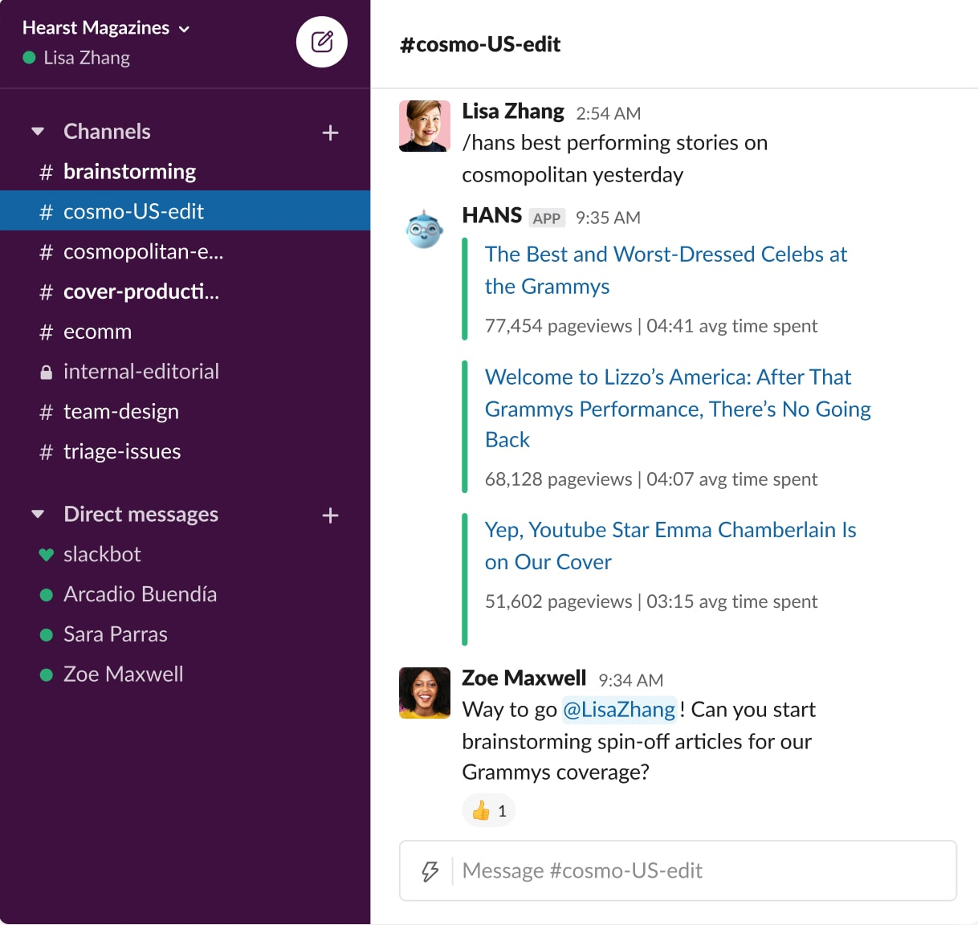The image size is (978, 925).
Task: Click Lisa Zhang's avatar in the message
Action: pyautogui.click(x=425, y=126)
